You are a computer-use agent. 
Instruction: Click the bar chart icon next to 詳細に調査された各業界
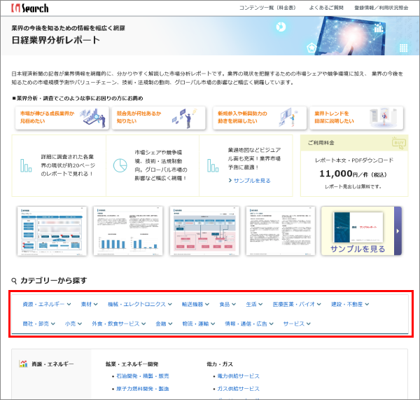point(26,165)
